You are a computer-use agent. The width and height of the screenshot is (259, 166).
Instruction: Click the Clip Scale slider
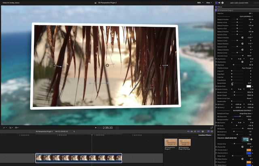(234, 65)
